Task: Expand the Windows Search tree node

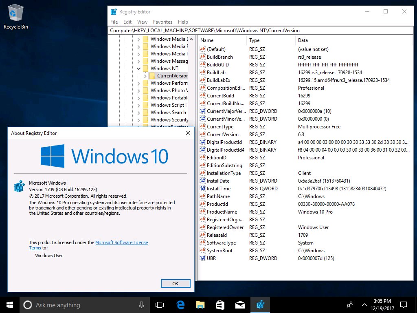Action: pyautogui.click(x=138, y=112)
